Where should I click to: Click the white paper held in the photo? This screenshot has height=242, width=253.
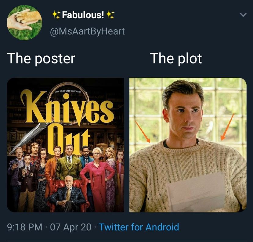click(x=196, y=193)
